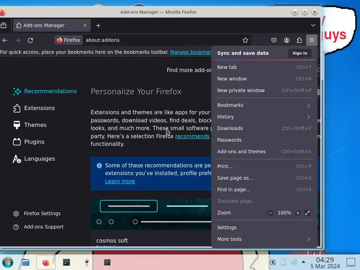The width and height of the screenshot is (360, 270).
Task: Click the cosmos soft theme preview image
Action: (151, 214)
